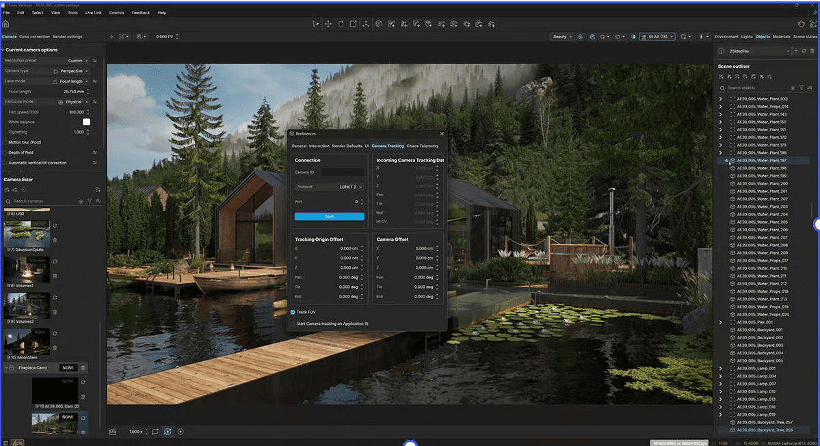
Task: Activate the Move tool
Action: 328,23
